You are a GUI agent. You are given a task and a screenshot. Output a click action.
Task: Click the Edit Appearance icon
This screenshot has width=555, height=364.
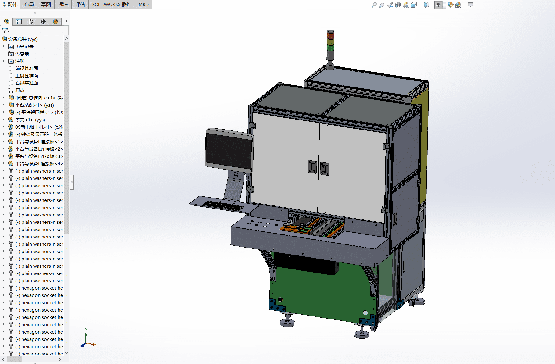pyautogui.click(x=450, y=5)
